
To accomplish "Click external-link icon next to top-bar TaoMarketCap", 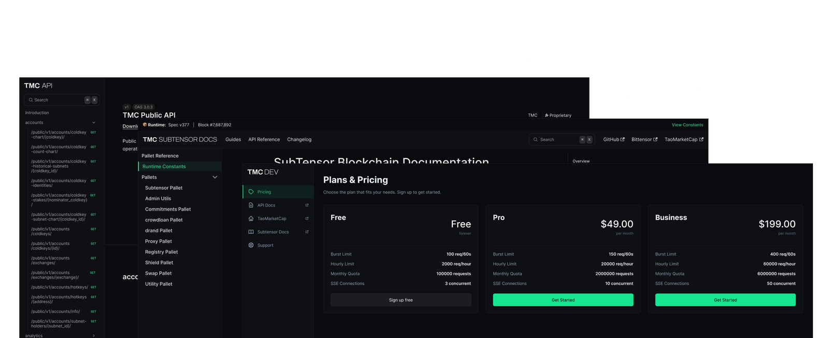I will [x=701, y=139].
